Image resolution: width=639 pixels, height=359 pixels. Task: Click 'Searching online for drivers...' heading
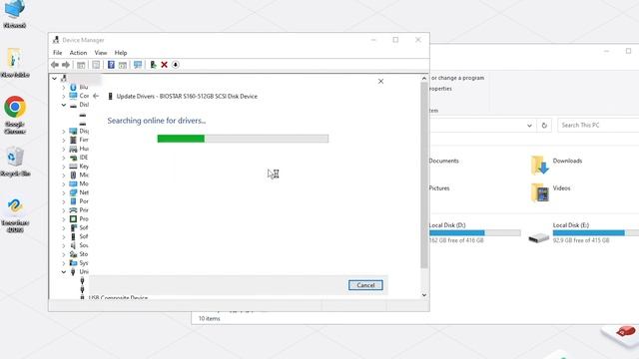[157, 121]
